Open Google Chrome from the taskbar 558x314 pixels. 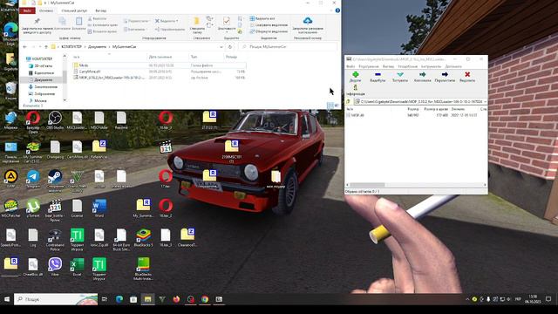205,299
